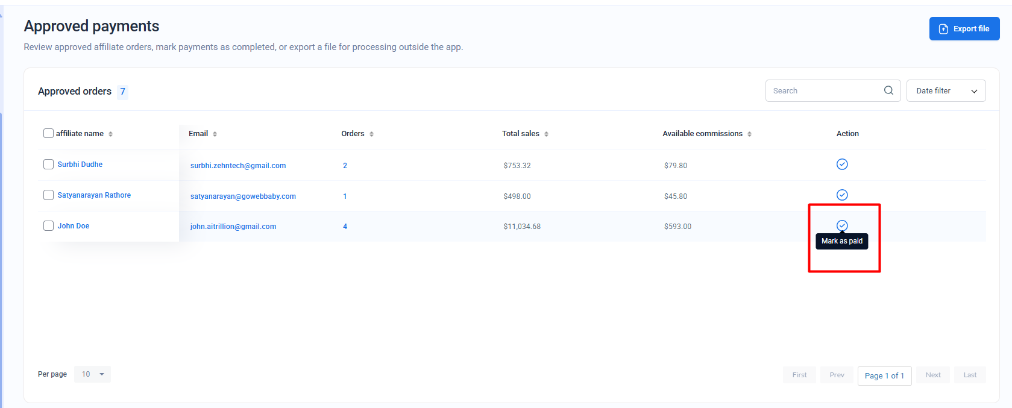Mark John Doe's payment as paid
This screenshot has width=1012, height=408.
click(x=842, y=225)
